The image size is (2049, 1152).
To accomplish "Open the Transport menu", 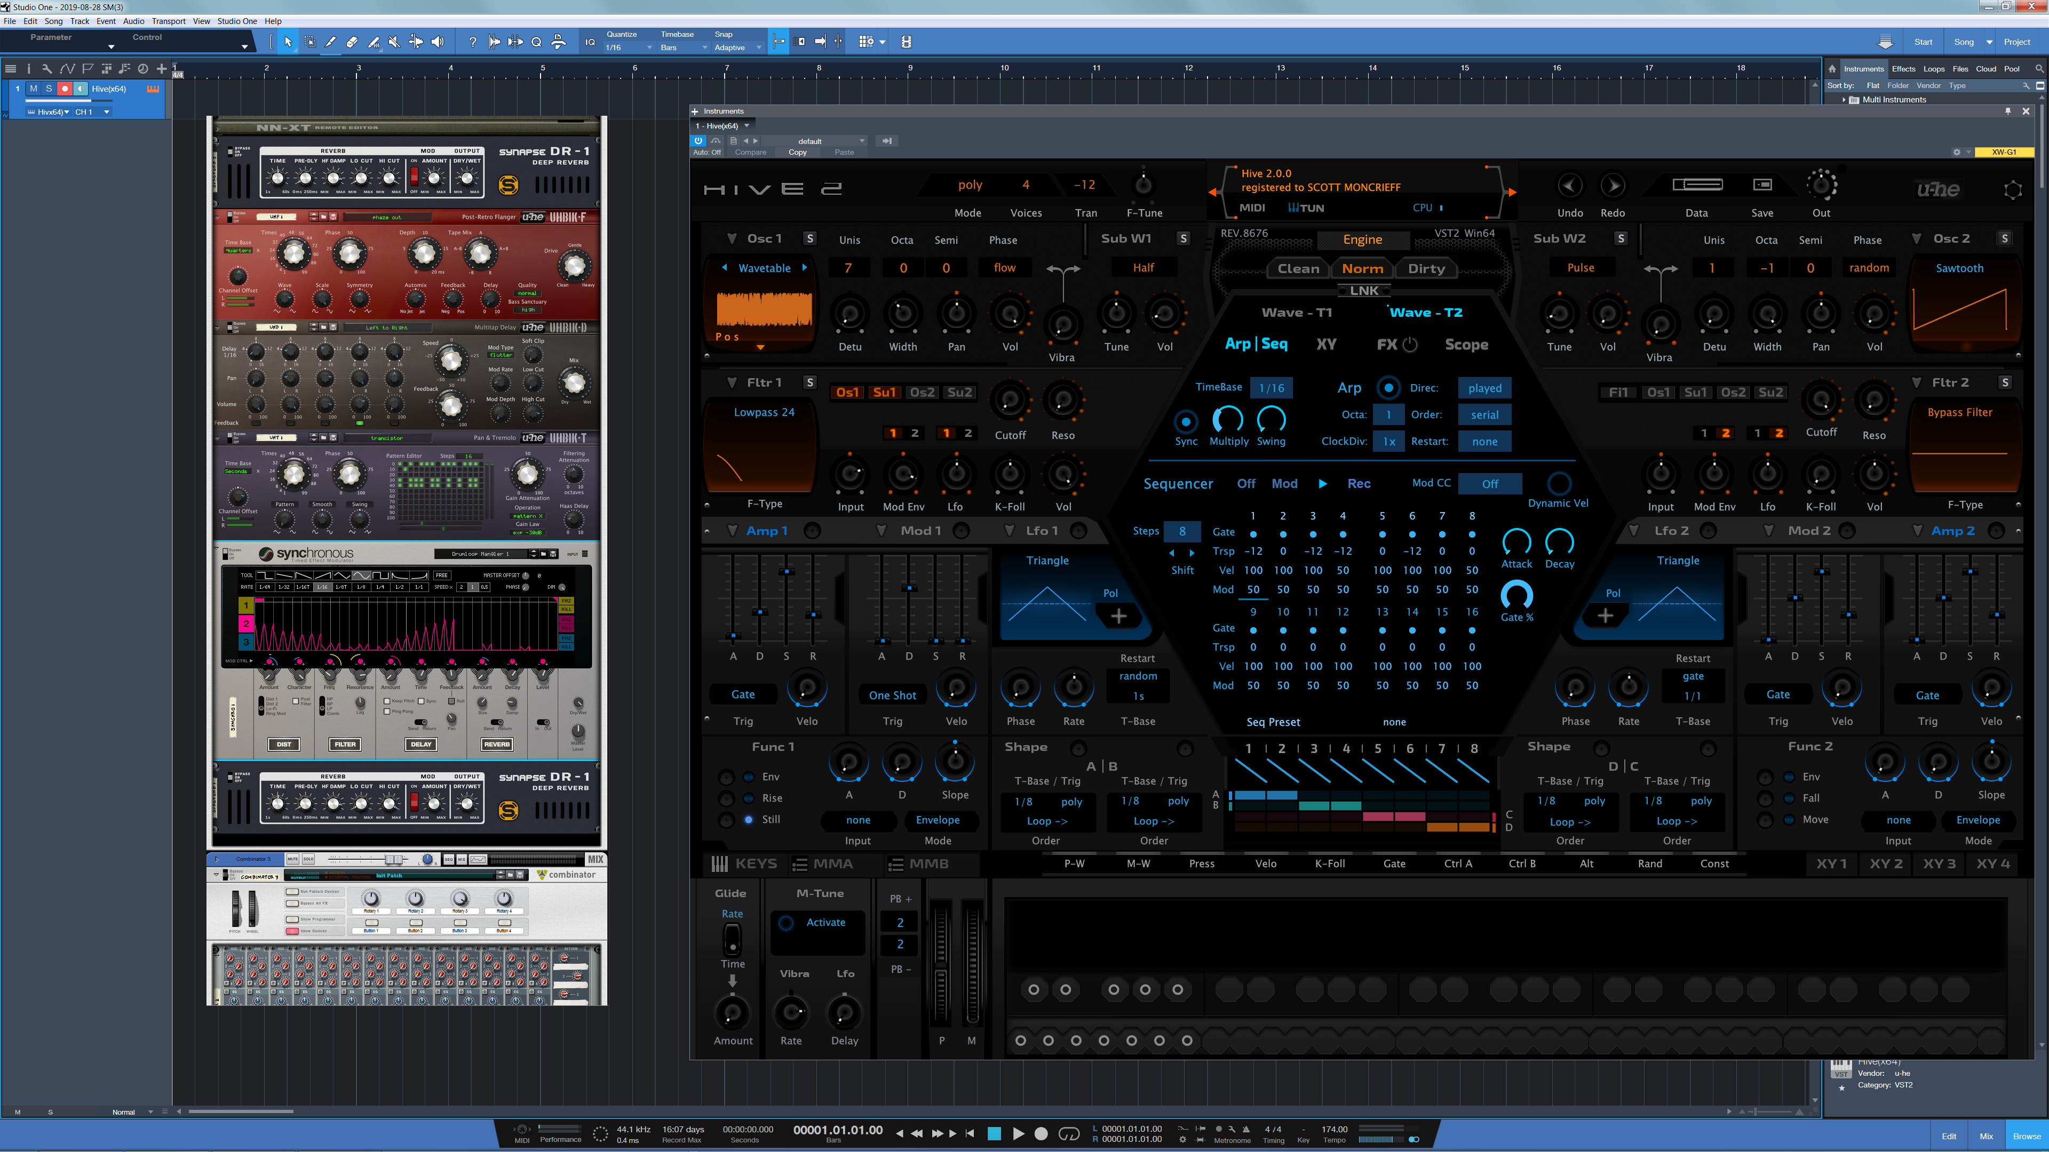I will pyautogui.click(x=169, y=21).
